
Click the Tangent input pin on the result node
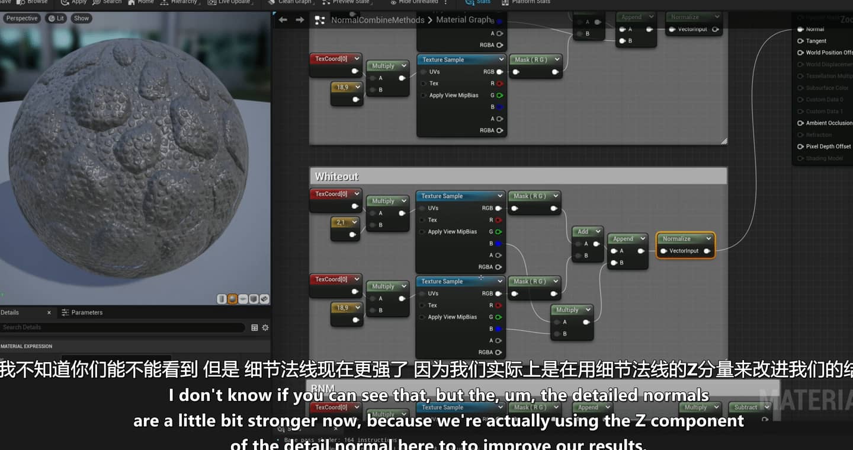tap(801, 41)
